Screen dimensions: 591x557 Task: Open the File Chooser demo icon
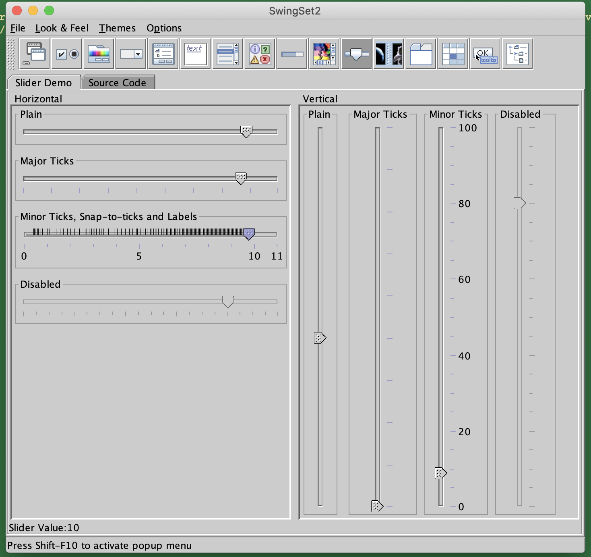pyautogui.click(x=163, y=54)
